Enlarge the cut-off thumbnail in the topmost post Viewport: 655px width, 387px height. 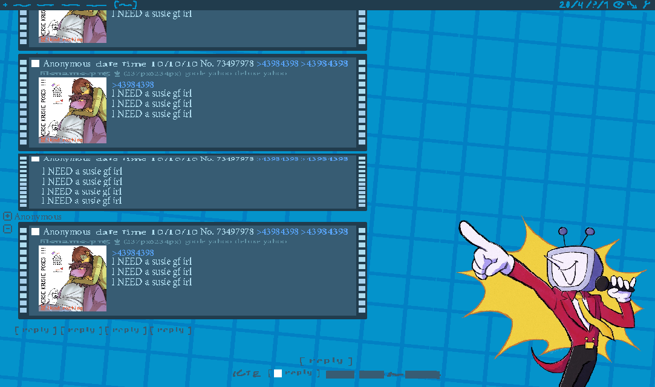(x=73, y=26)
